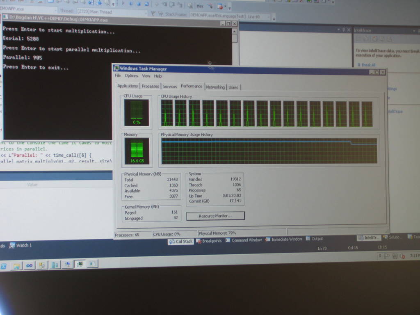420x315 pixels.
Task: Click the folder icon in Windows taskbar
Action: pyautogui.click(x=16, y=266)
